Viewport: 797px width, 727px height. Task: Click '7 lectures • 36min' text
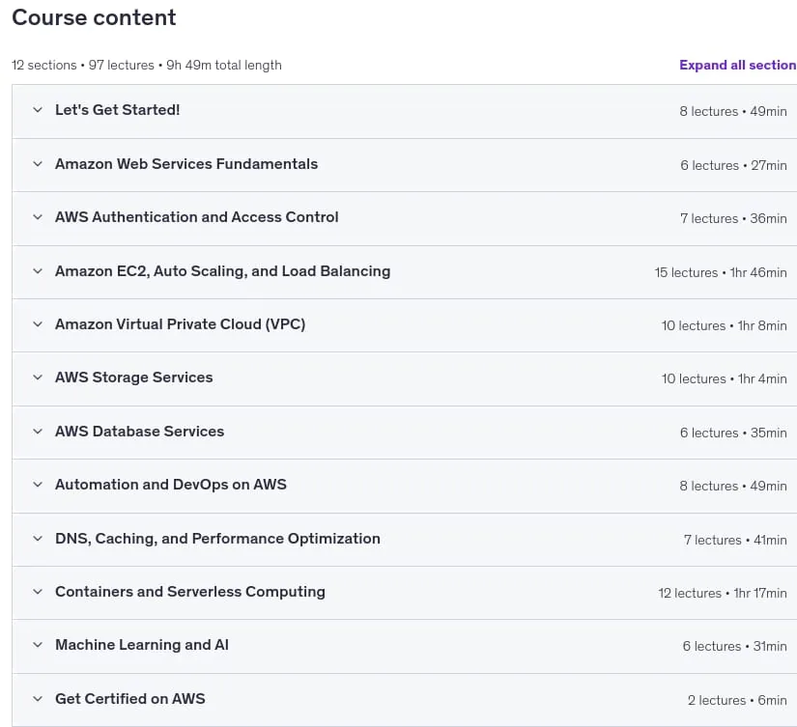pyautogui.click(x=733, y=219)
